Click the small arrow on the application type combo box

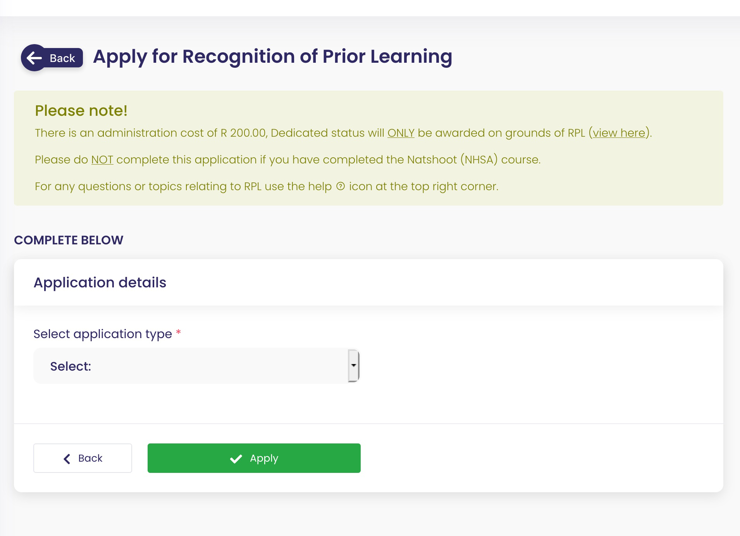point(353,366)
